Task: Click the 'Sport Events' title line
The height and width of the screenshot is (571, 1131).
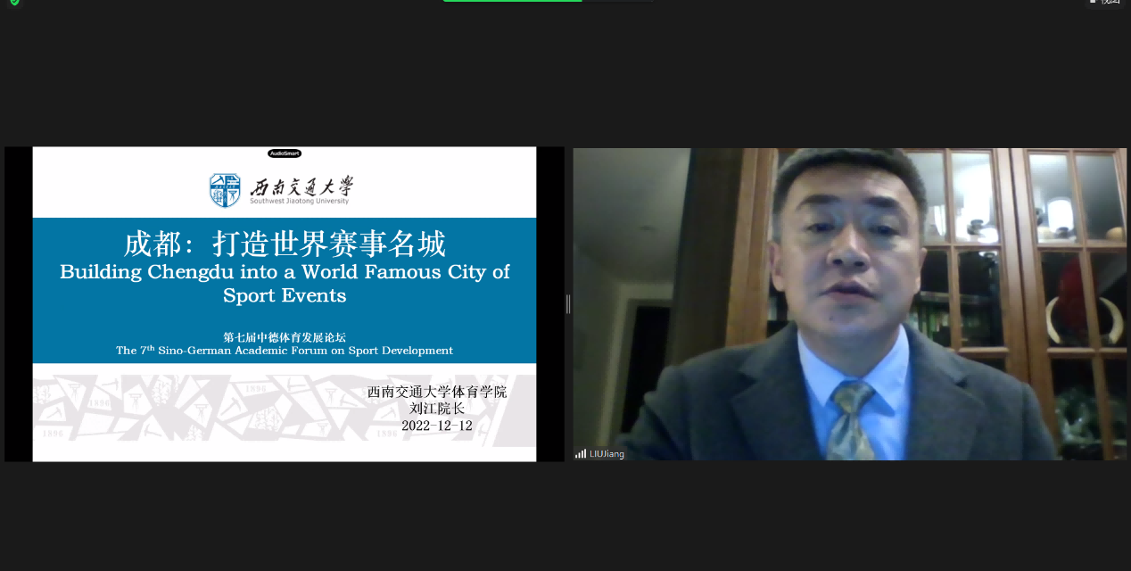Action: tap(285, 294)
